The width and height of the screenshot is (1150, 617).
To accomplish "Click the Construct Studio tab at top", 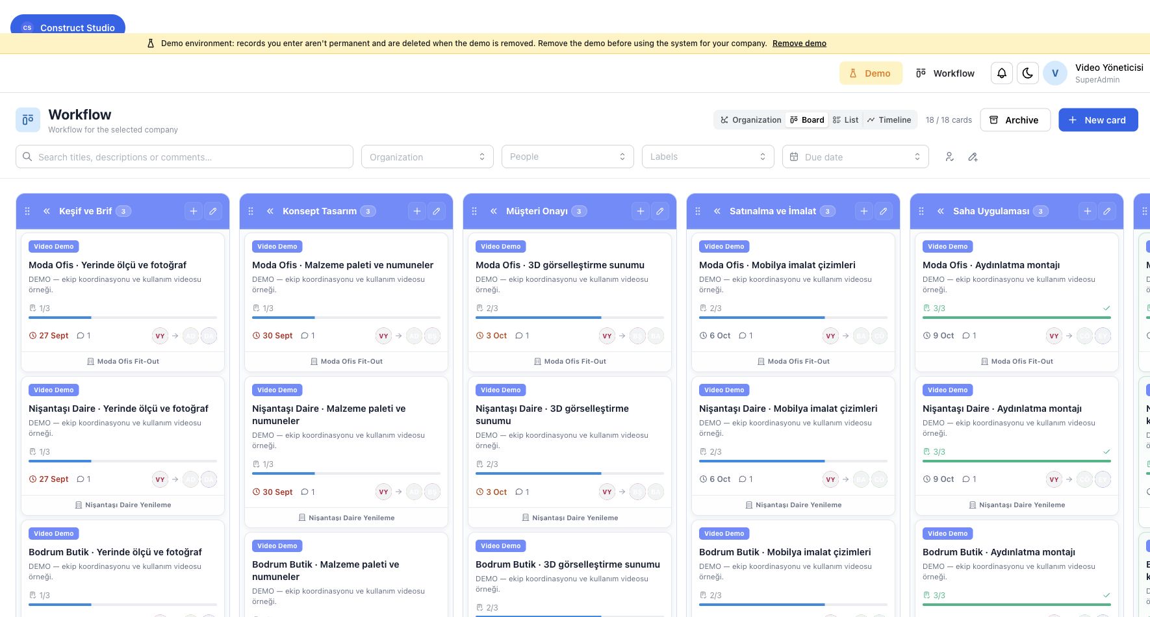I will click(68, 25).
